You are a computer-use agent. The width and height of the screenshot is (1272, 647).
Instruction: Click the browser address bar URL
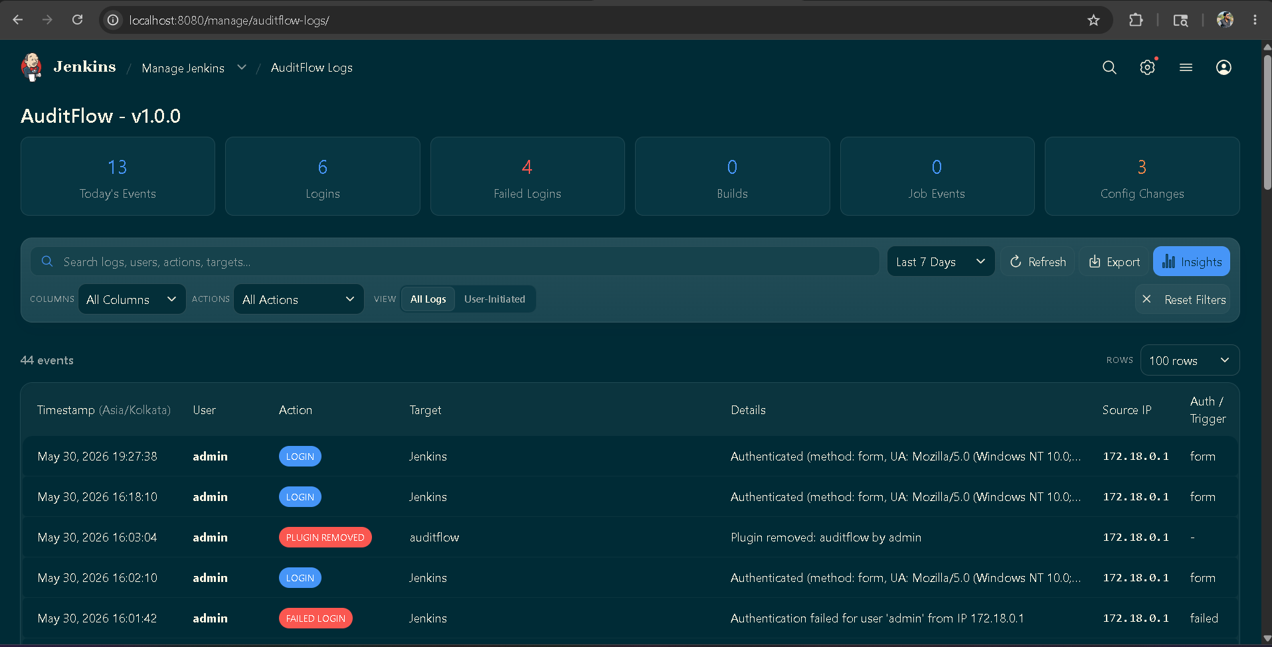(229, 21)
